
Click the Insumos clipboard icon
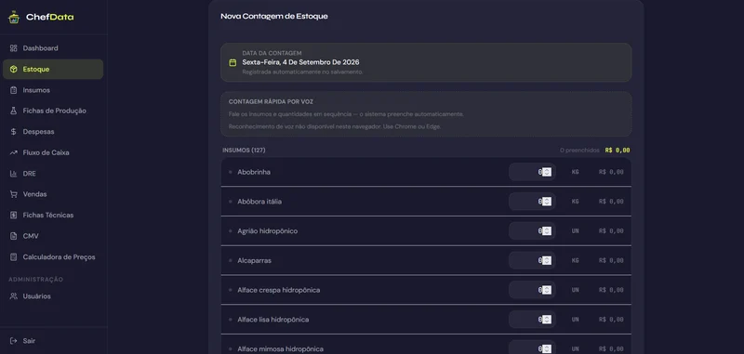click(x=13, y=90)
